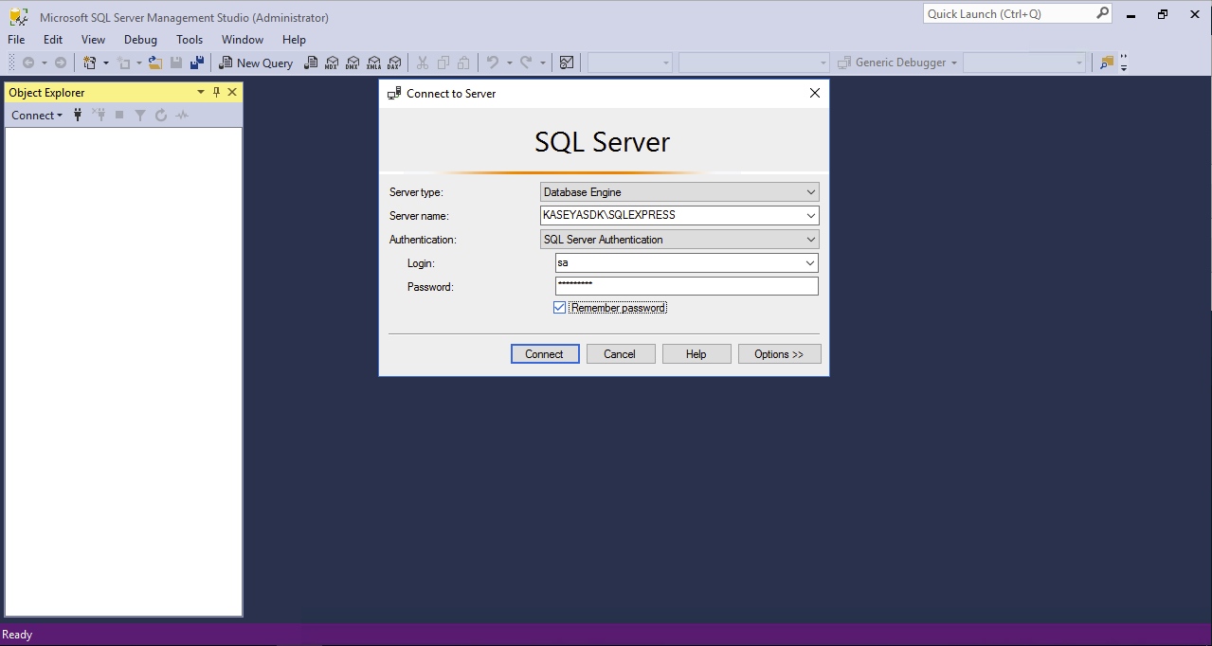Click the Save disk toolbar icon

click(x=176, y=63)
